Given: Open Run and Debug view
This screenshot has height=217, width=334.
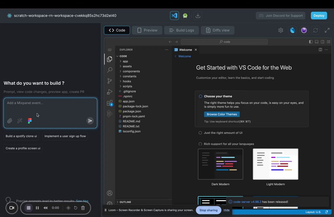Looking at the screenshot, I should point(110,92).
